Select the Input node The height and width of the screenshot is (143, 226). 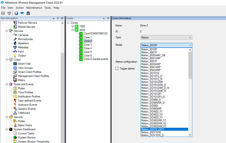21,52
